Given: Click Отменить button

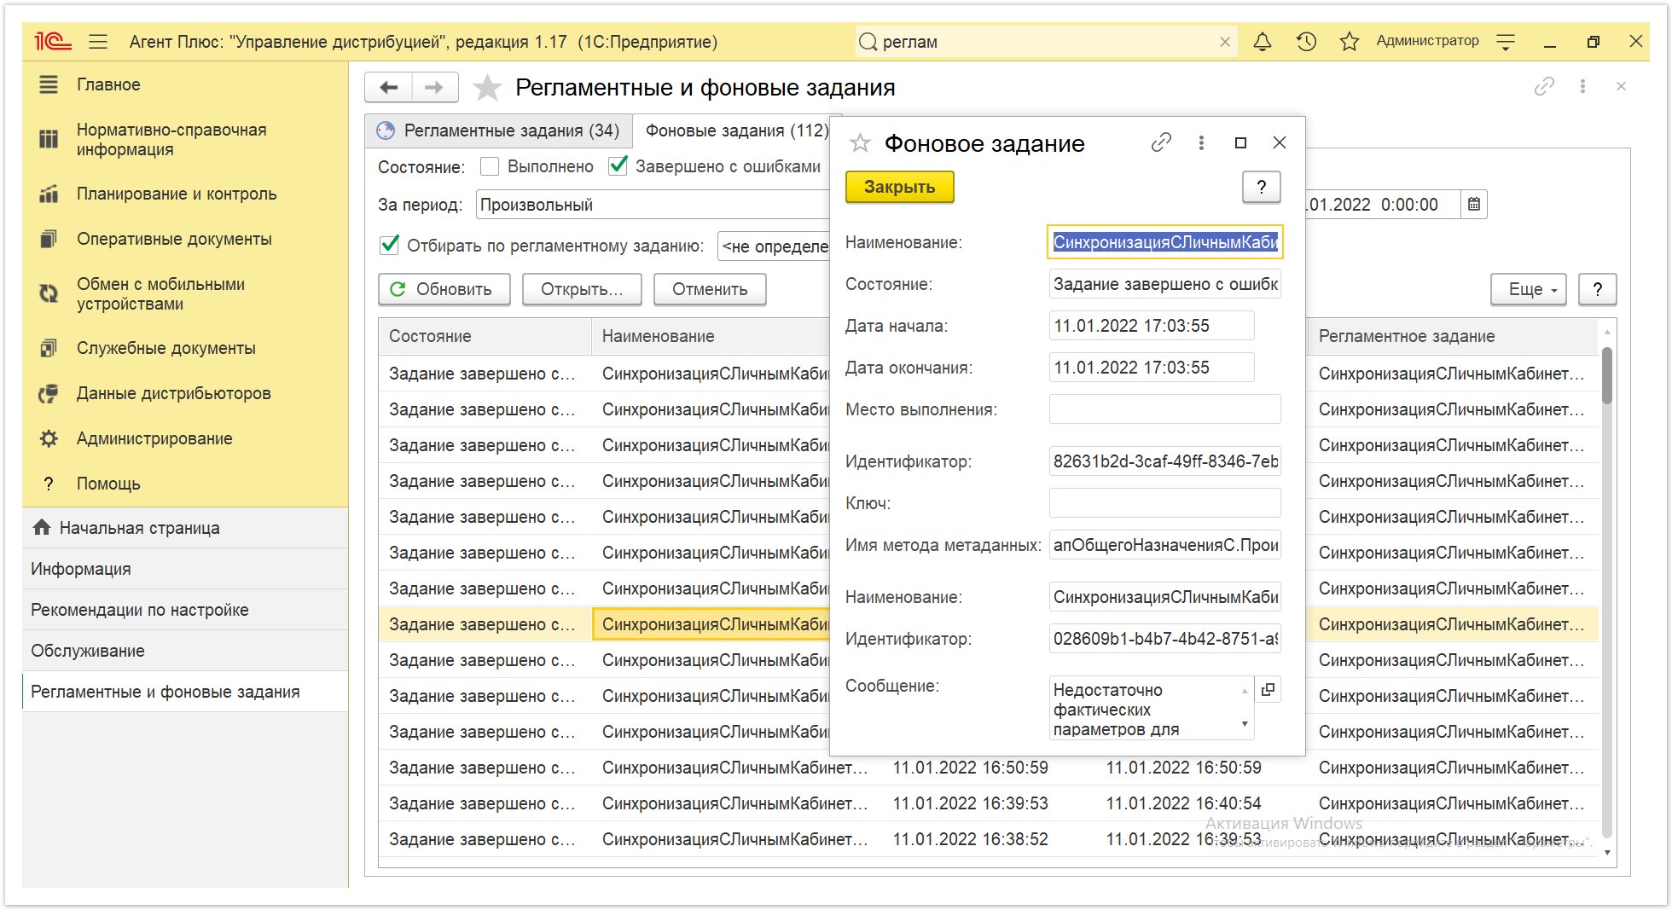Looking at the screenshot, I should (710, 289).
